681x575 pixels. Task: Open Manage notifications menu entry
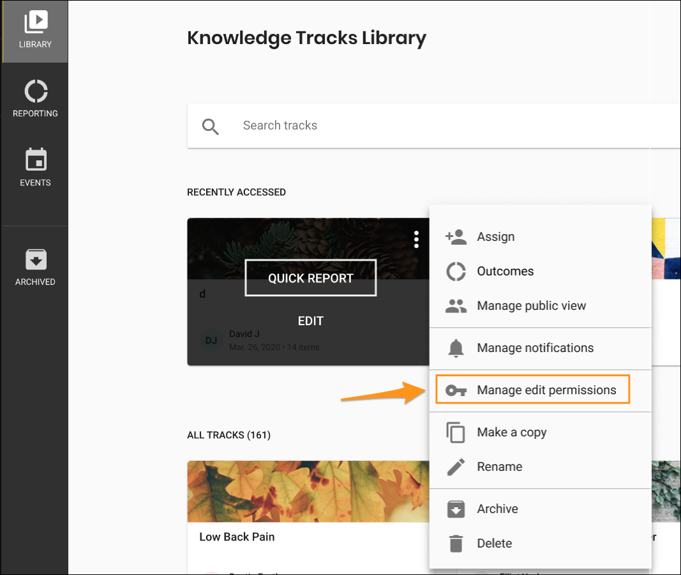click(x=535, y=348)
